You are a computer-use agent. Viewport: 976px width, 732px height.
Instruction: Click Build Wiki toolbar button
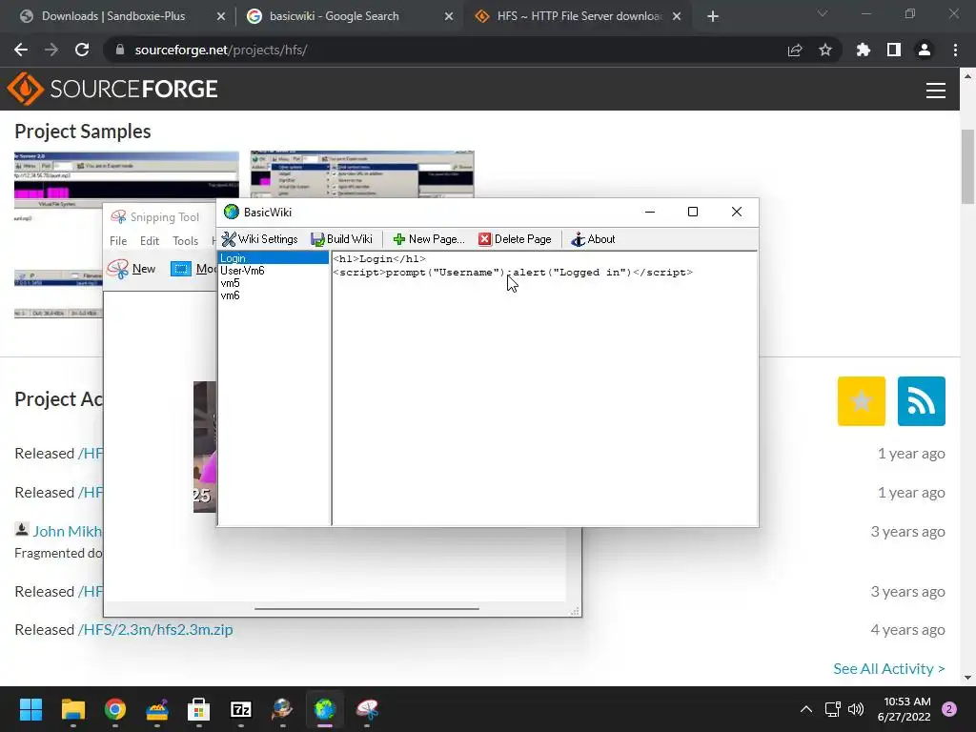[342, 239]
